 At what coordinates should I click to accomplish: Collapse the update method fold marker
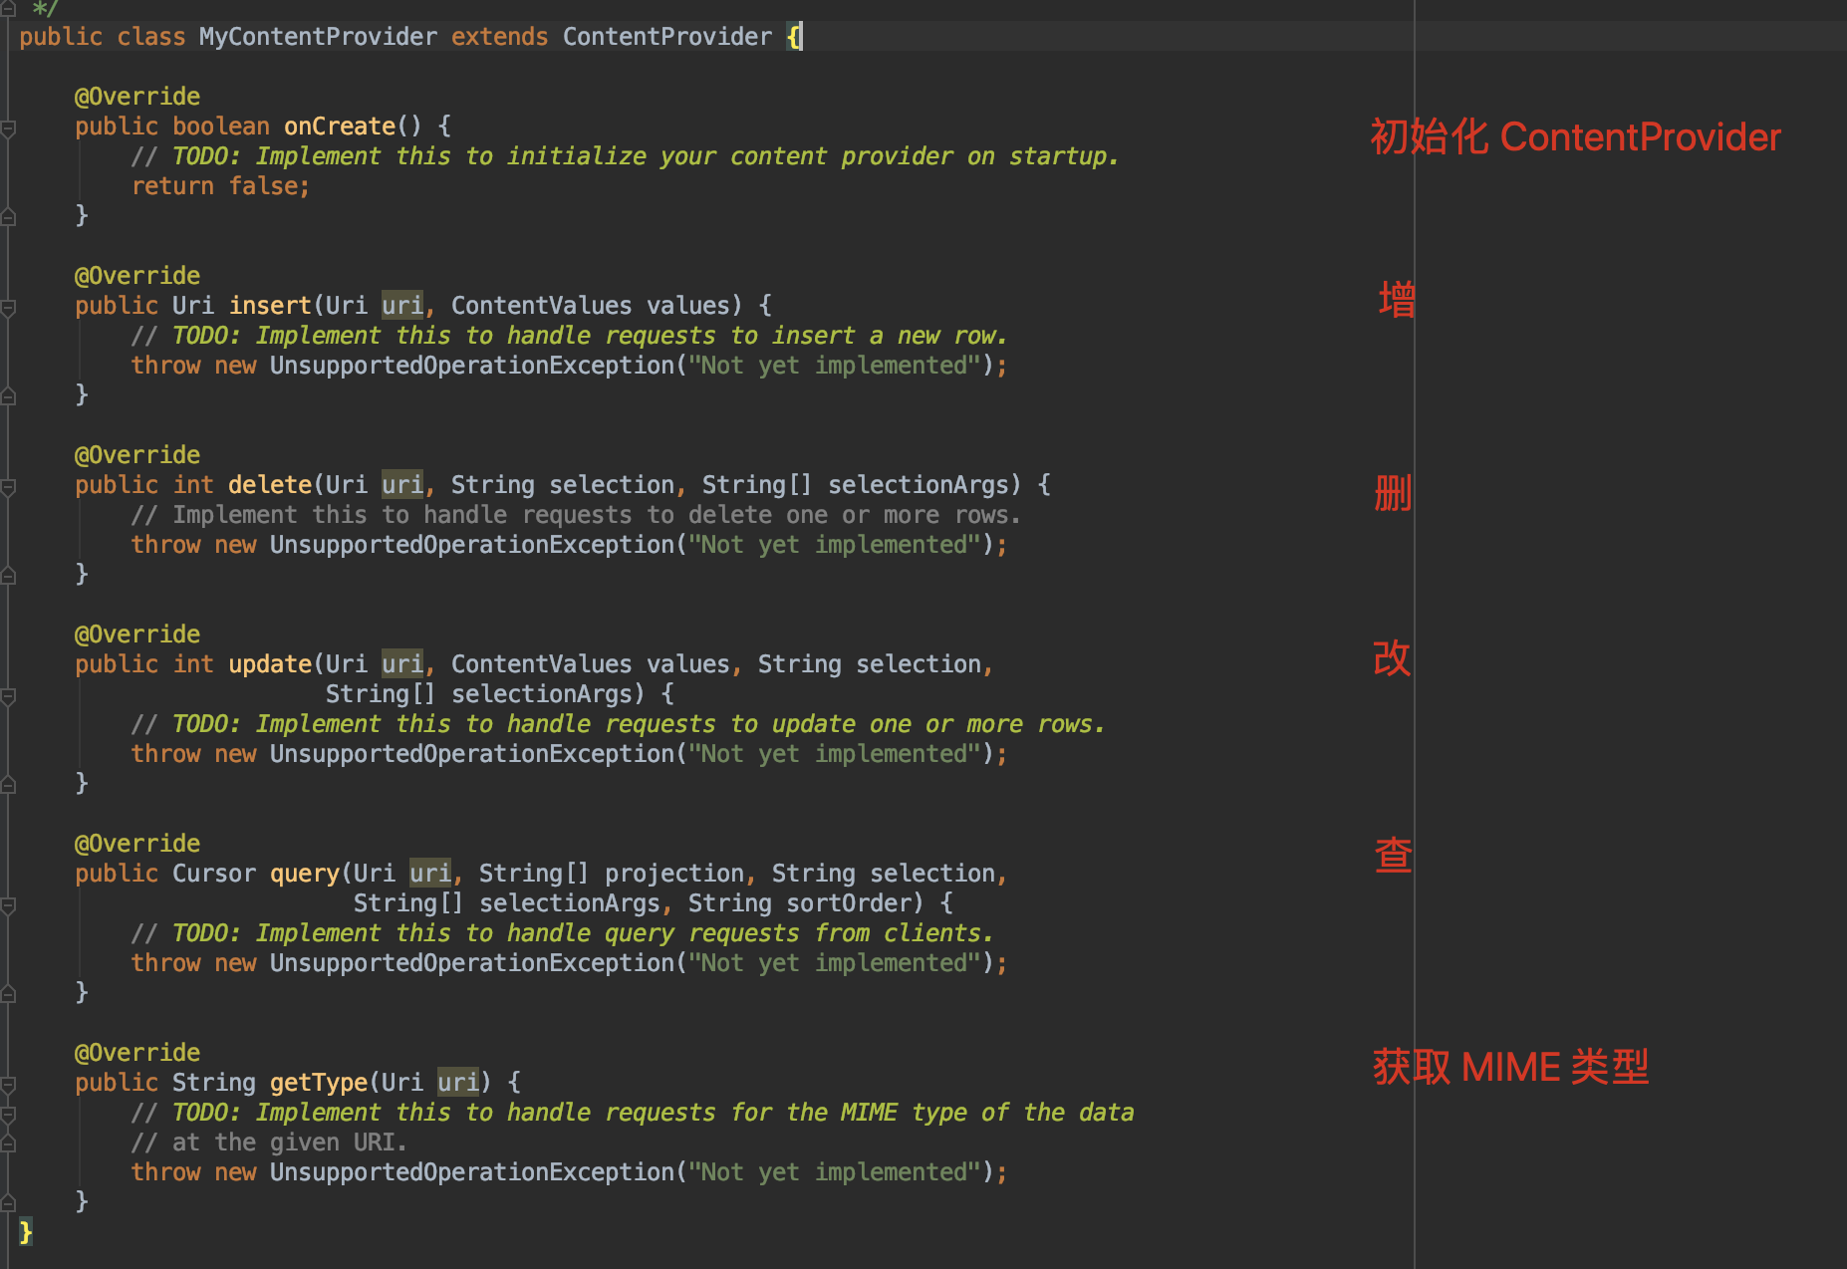coord(8,696)
